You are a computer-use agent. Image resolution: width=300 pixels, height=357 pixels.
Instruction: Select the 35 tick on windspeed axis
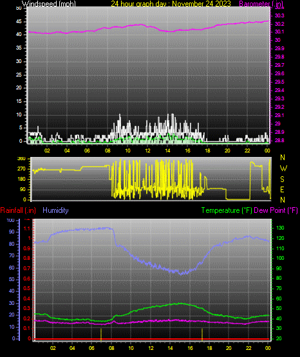[19, 48]
